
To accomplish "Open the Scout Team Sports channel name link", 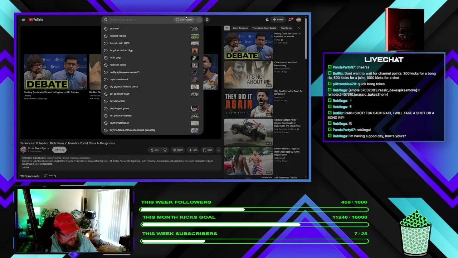I will coord(38,148).
